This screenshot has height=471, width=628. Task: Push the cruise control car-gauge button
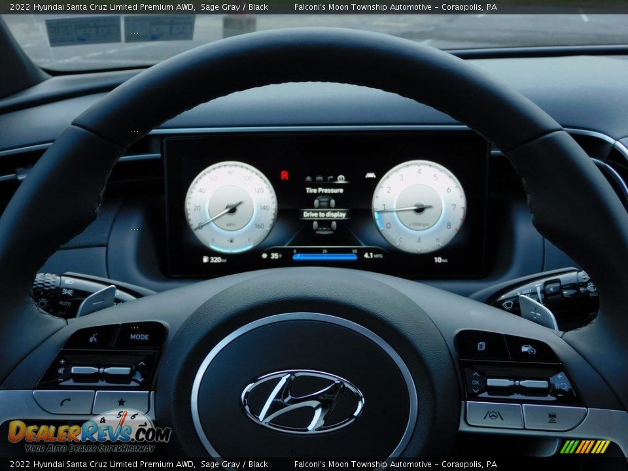click(529, 349)
